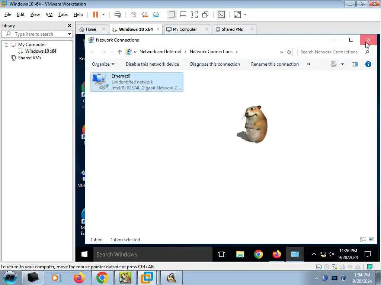Screen dimensions: 381x285
Task: Open the host Start orb
Action: coord(10,278)
